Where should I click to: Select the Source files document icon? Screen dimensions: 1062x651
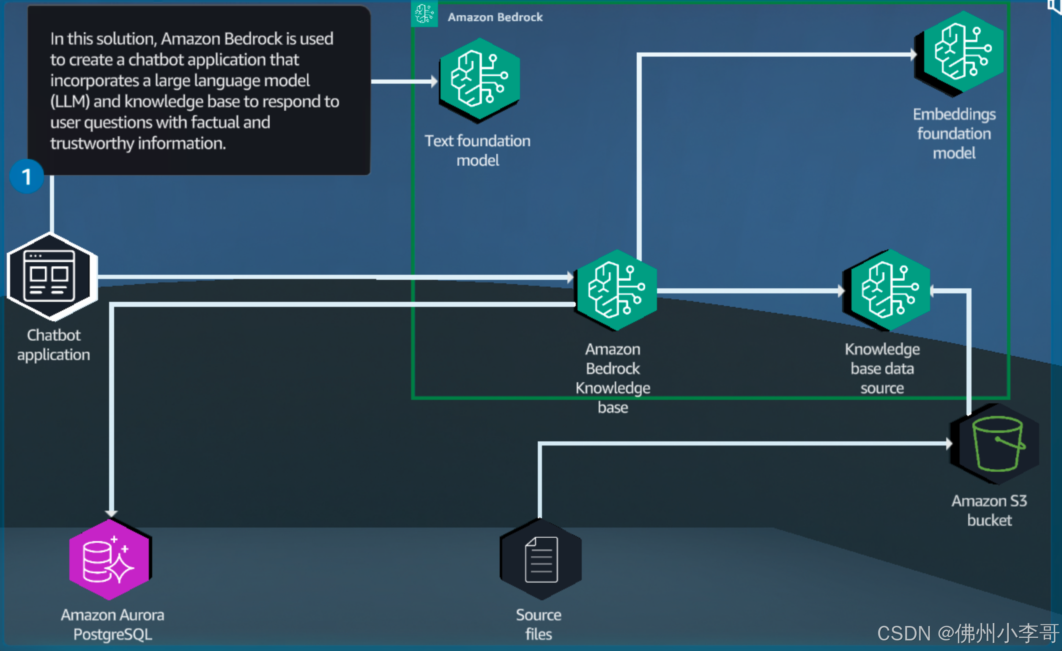coord(541,559)
